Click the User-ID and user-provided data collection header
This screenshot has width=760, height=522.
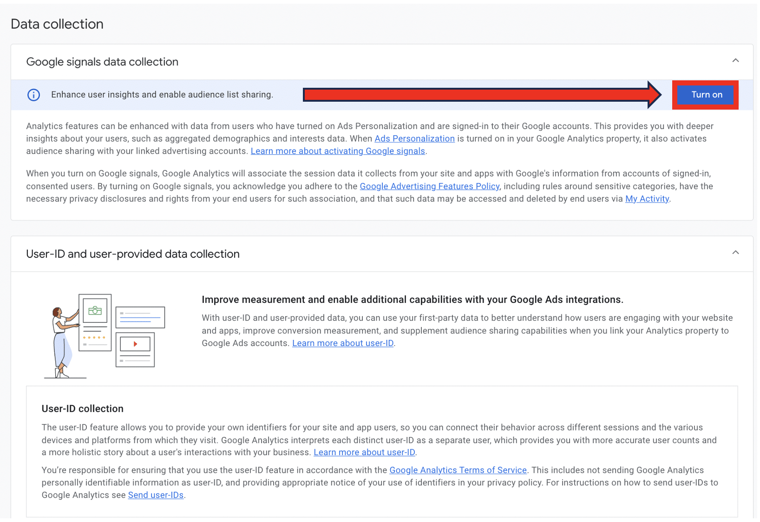tap(133, 254)
